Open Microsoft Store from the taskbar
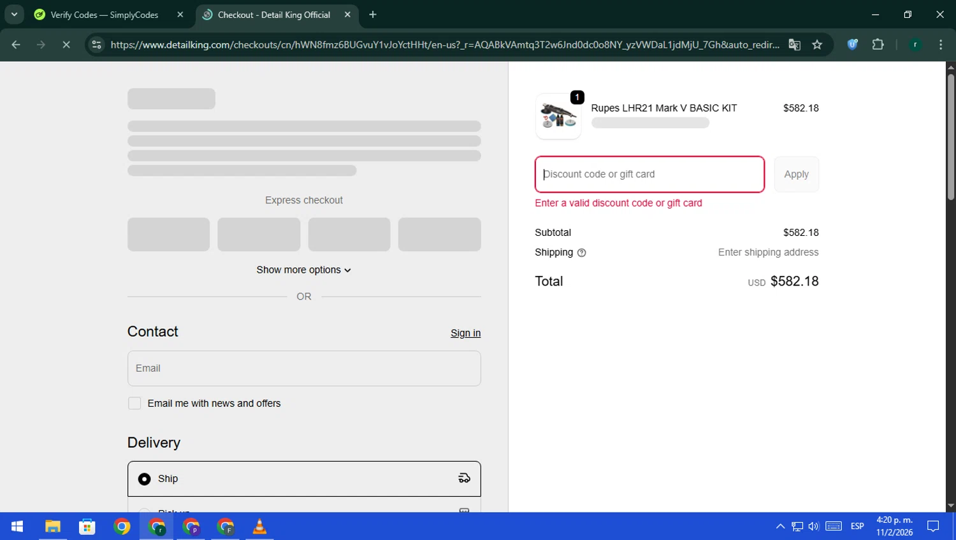Screen dimensions: 956x540 tap(87, 527)
